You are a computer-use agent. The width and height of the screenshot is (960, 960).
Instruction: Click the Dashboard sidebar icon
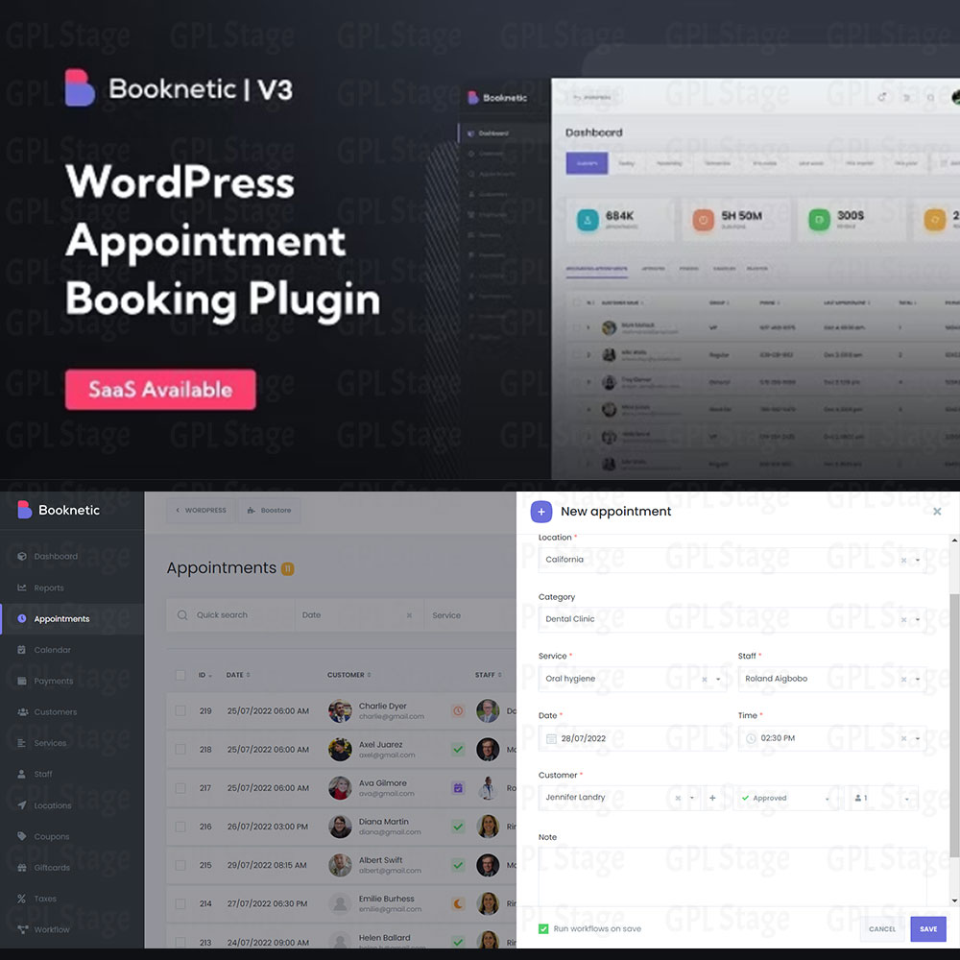tap(22, 556)
